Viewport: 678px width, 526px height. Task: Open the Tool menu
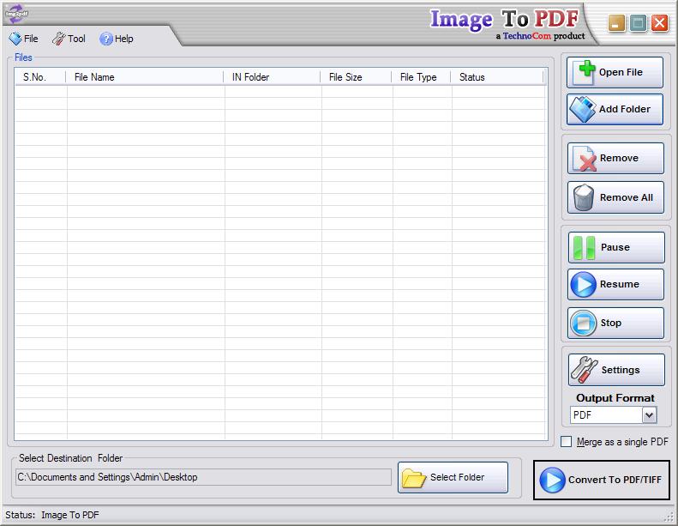click(x=69, y=39)
